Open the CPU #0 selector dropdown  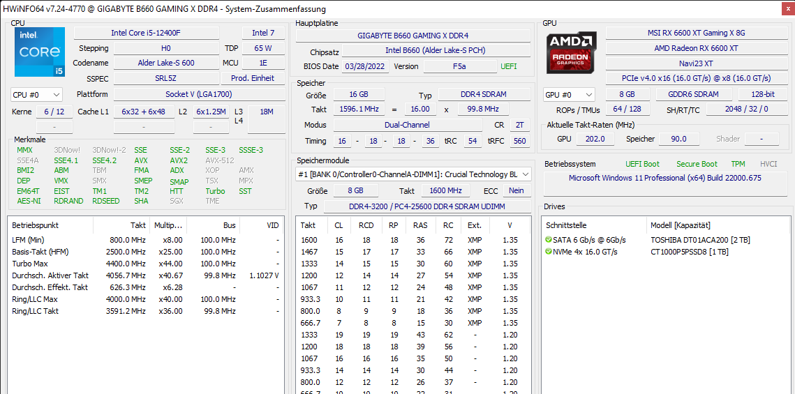pos(36,95)
